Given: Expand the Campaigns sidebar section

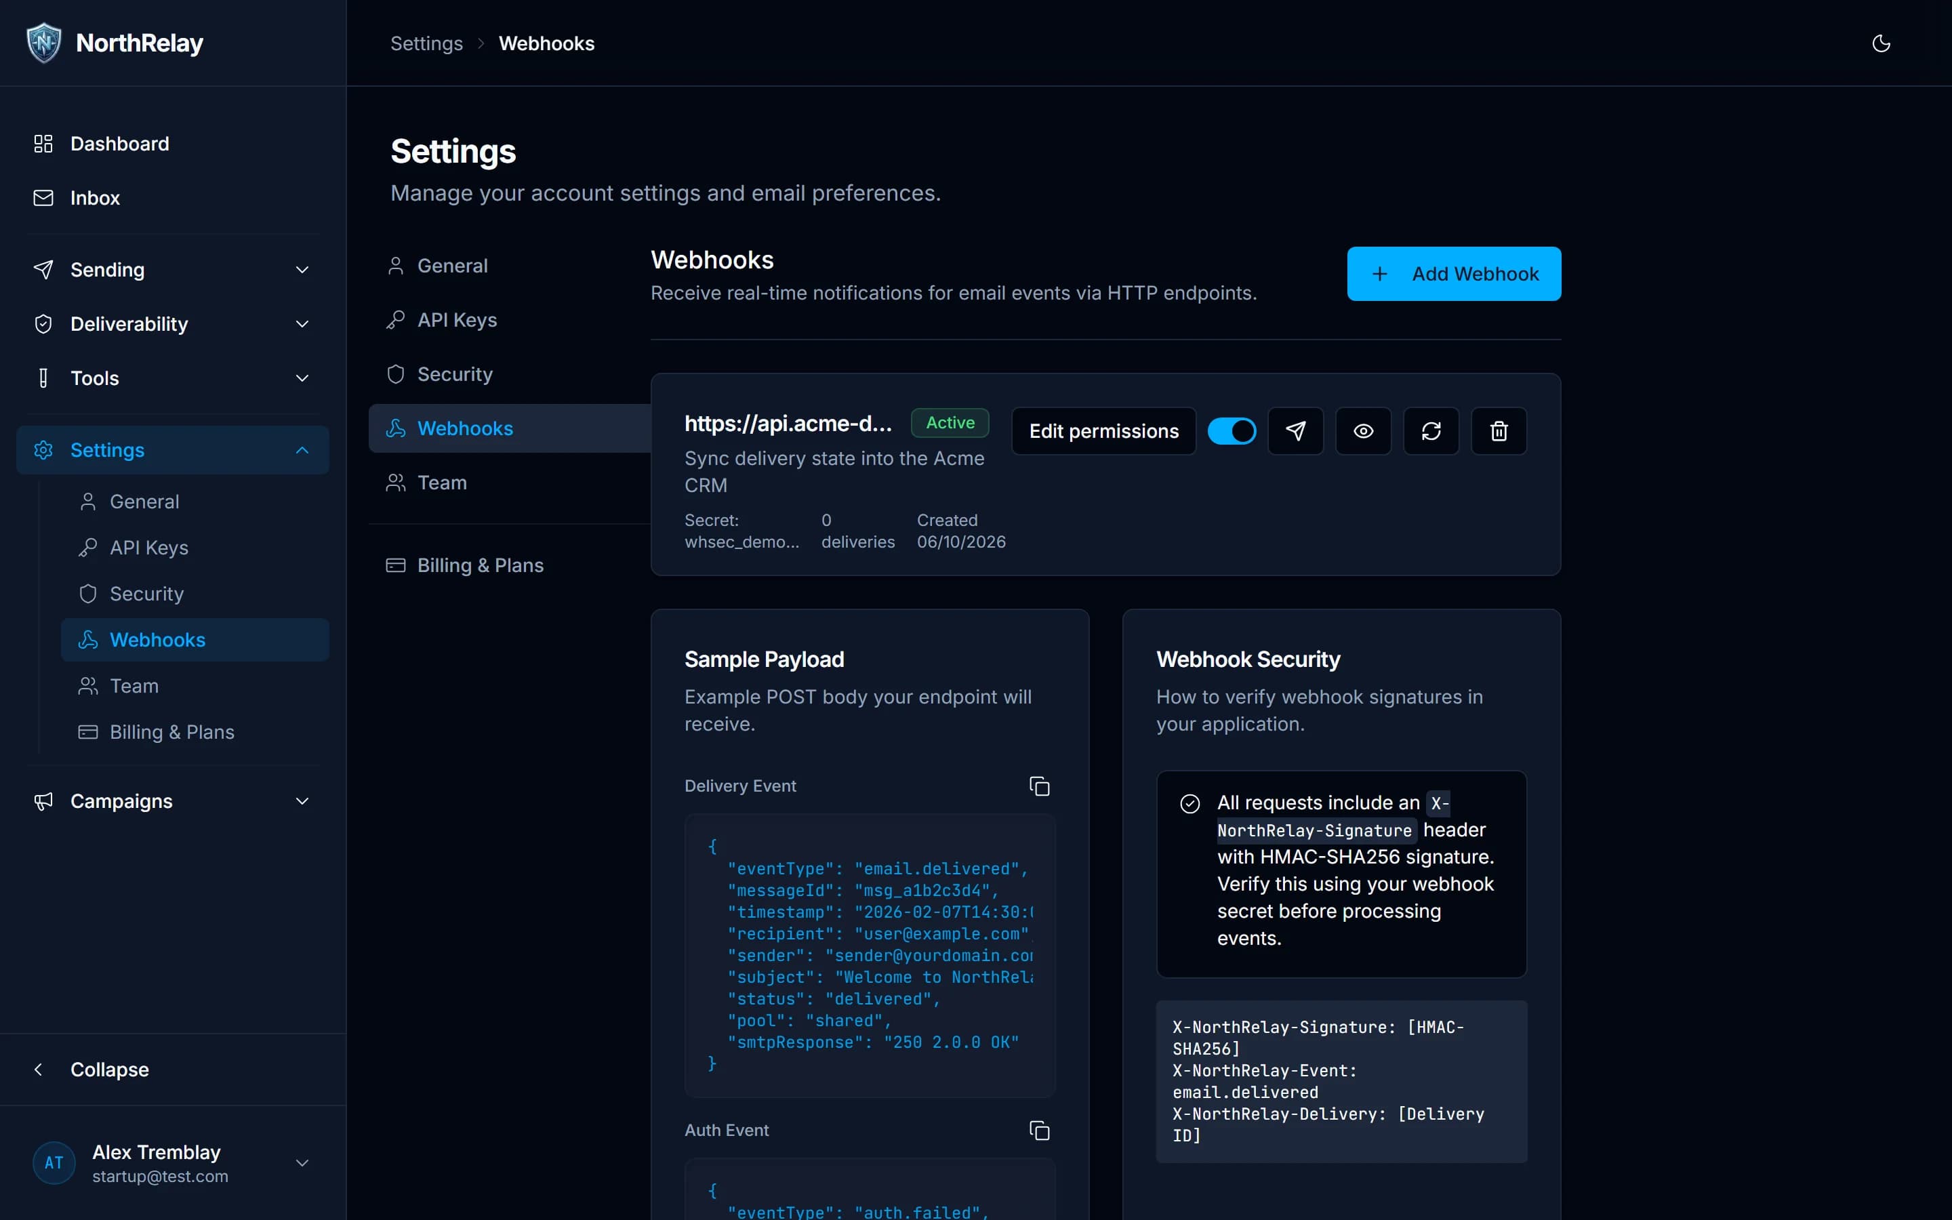Looking at the screenshot, I should point(173,801).
